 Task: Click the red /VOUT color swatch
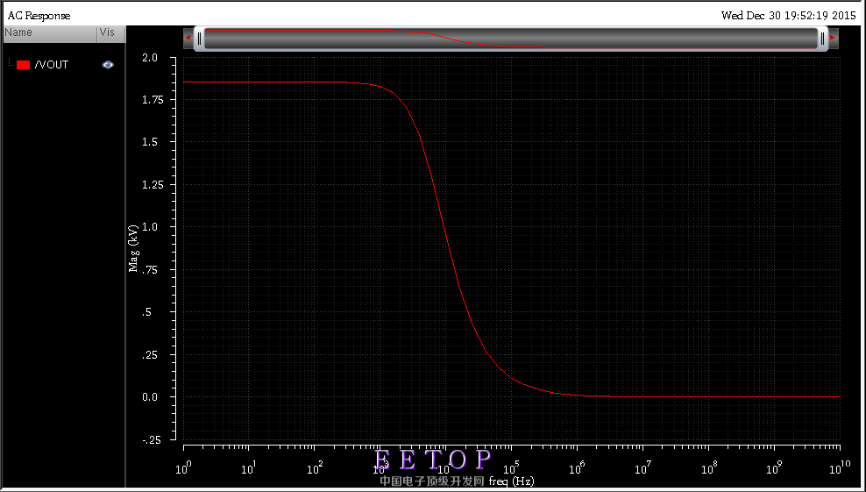tap(23, 65)
